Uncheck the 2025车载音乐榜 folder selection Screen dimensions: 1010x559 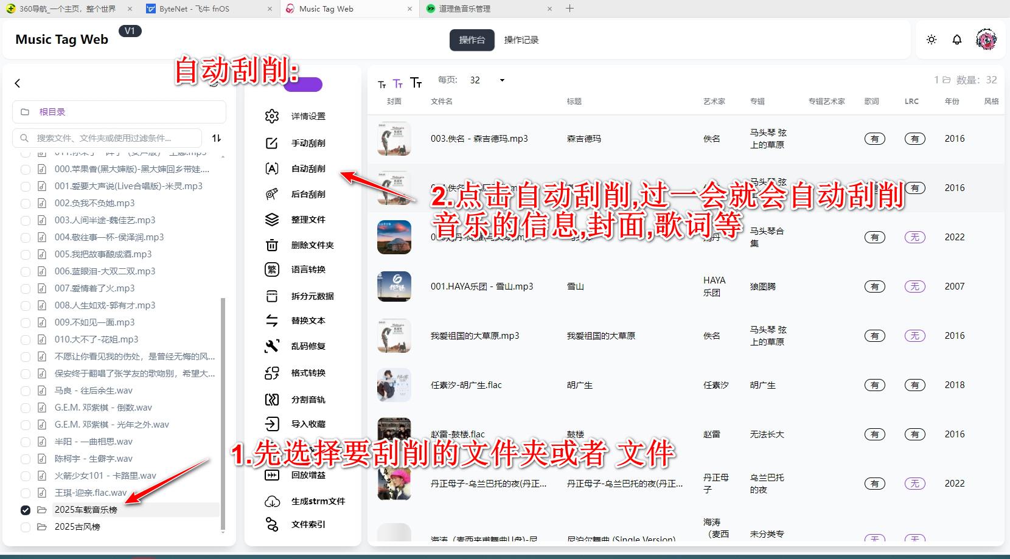coord(26,510)
